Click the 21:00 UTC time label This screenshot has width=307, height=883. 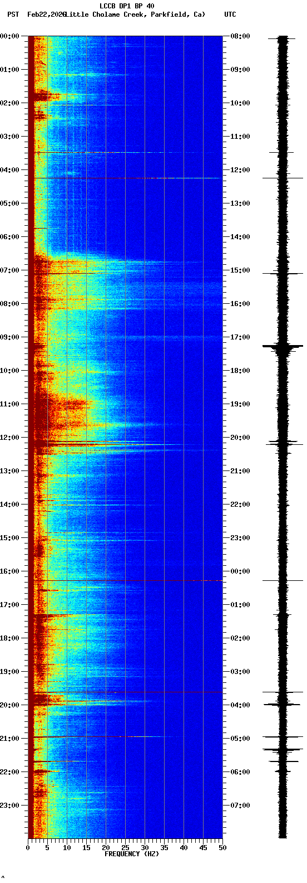tap(240, 471)
